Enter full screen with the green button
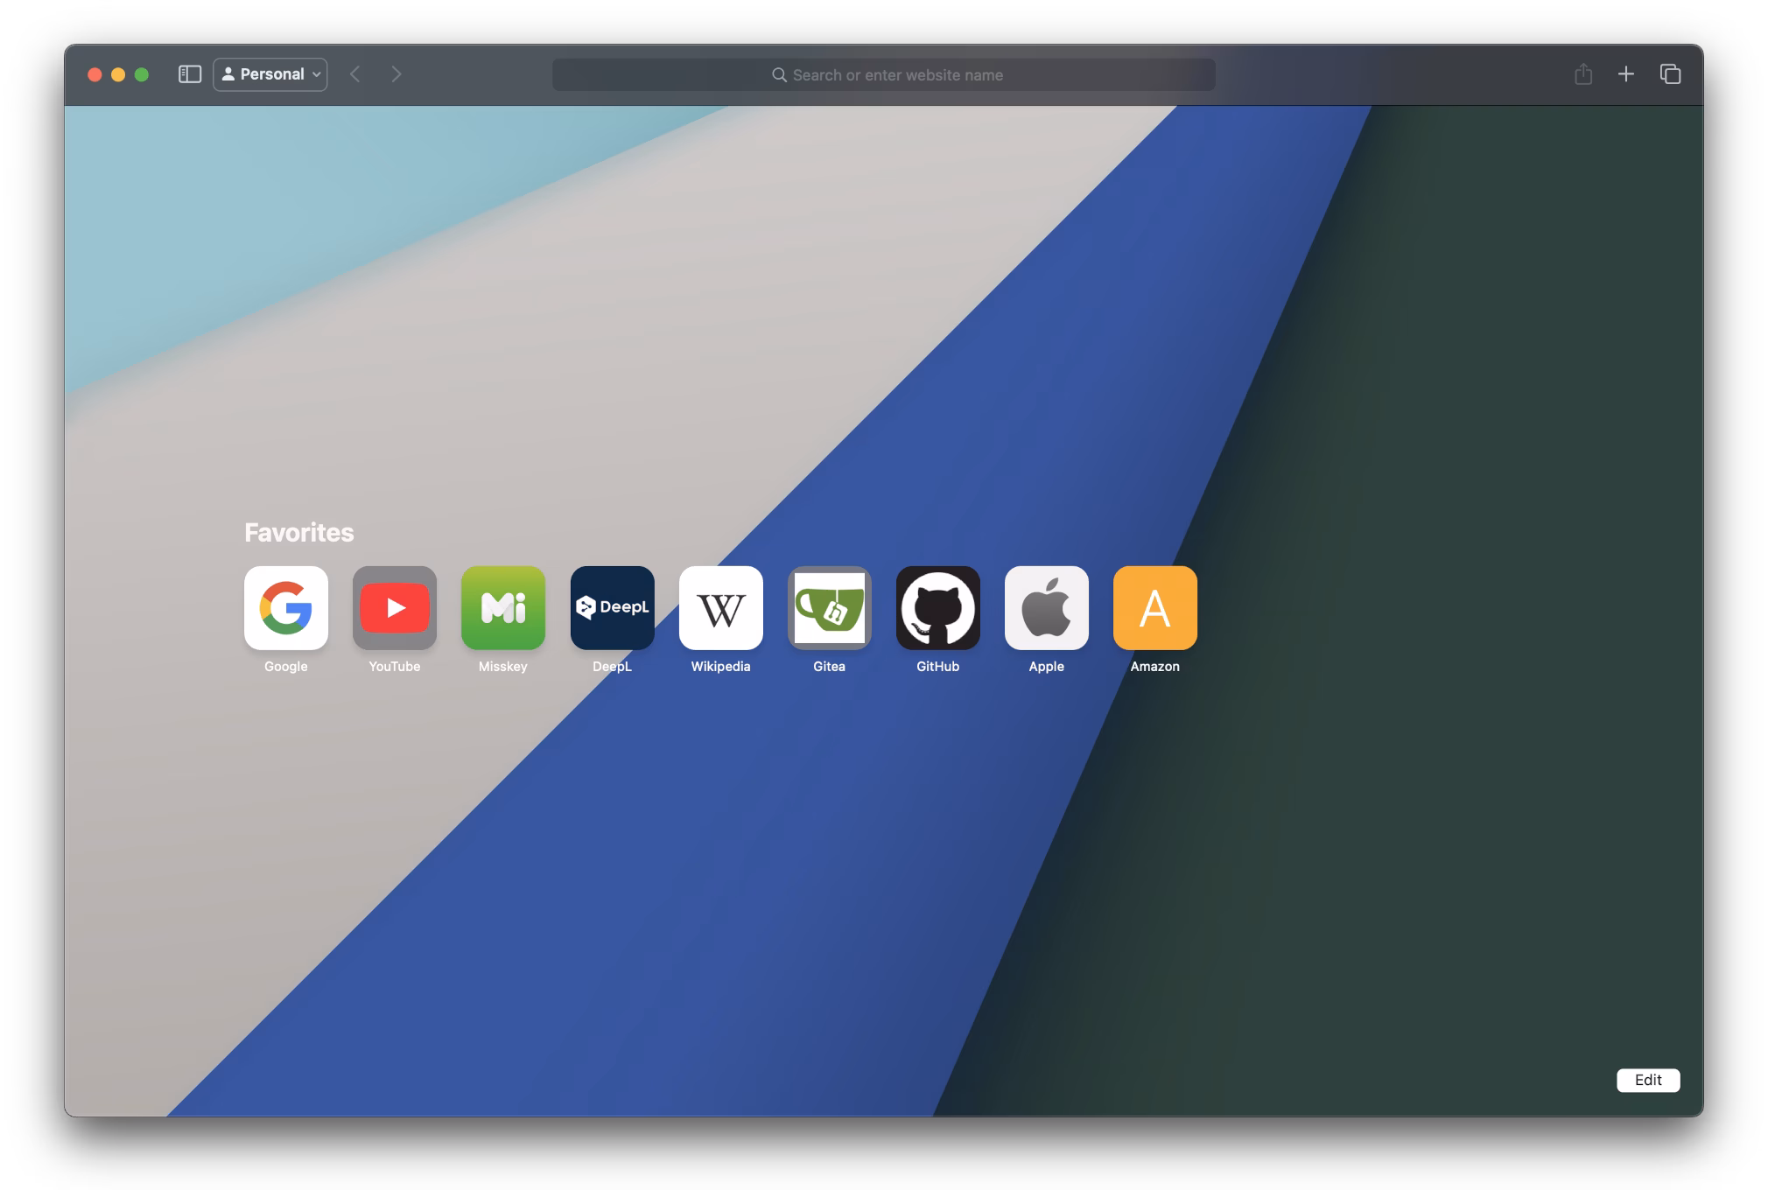The height and width of the screenshot is (1190, 1768). coord(142,74)
